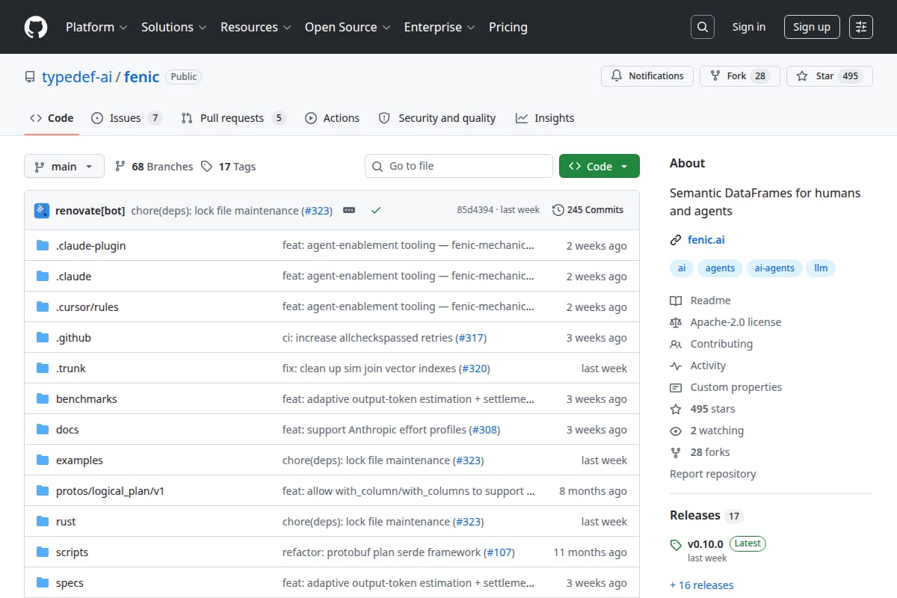Switch to the Issues tab
The image size is (897, 598).
126,118
